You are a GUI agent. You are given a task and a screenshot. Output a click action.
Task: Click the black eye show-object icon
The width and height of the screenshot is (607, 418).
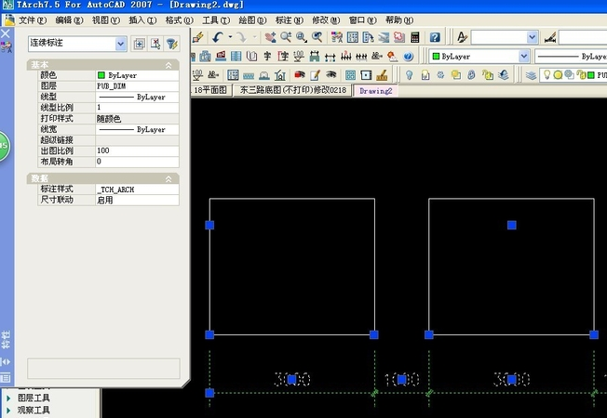click(331, 74)
